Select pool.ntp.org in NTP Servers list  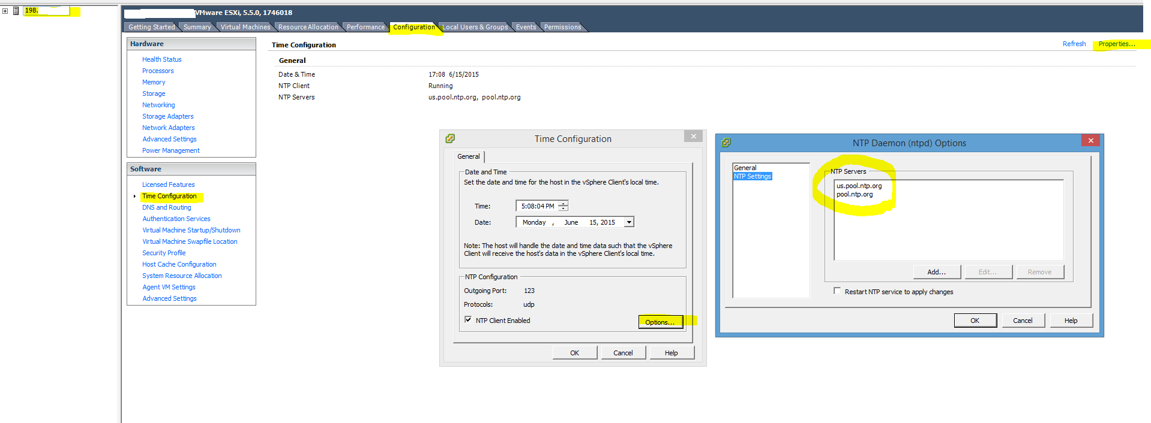855,194
